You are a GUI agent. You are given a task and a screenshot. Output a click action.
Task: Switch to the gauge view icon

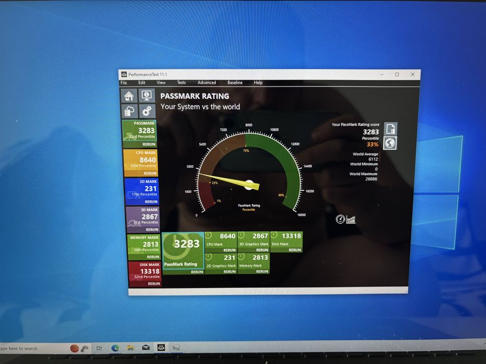click(340, 219)
